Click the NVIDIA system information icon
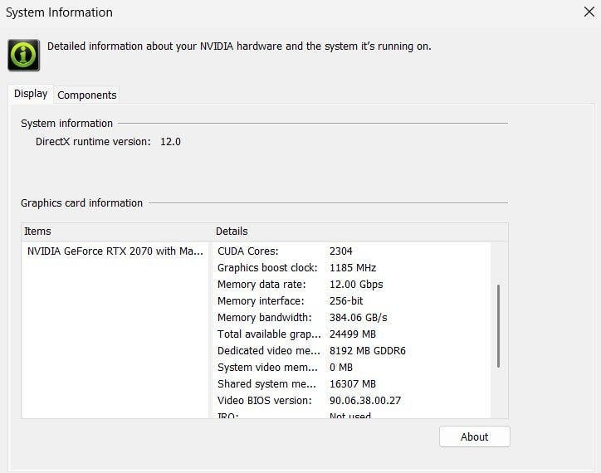 [x=24, y=54]
